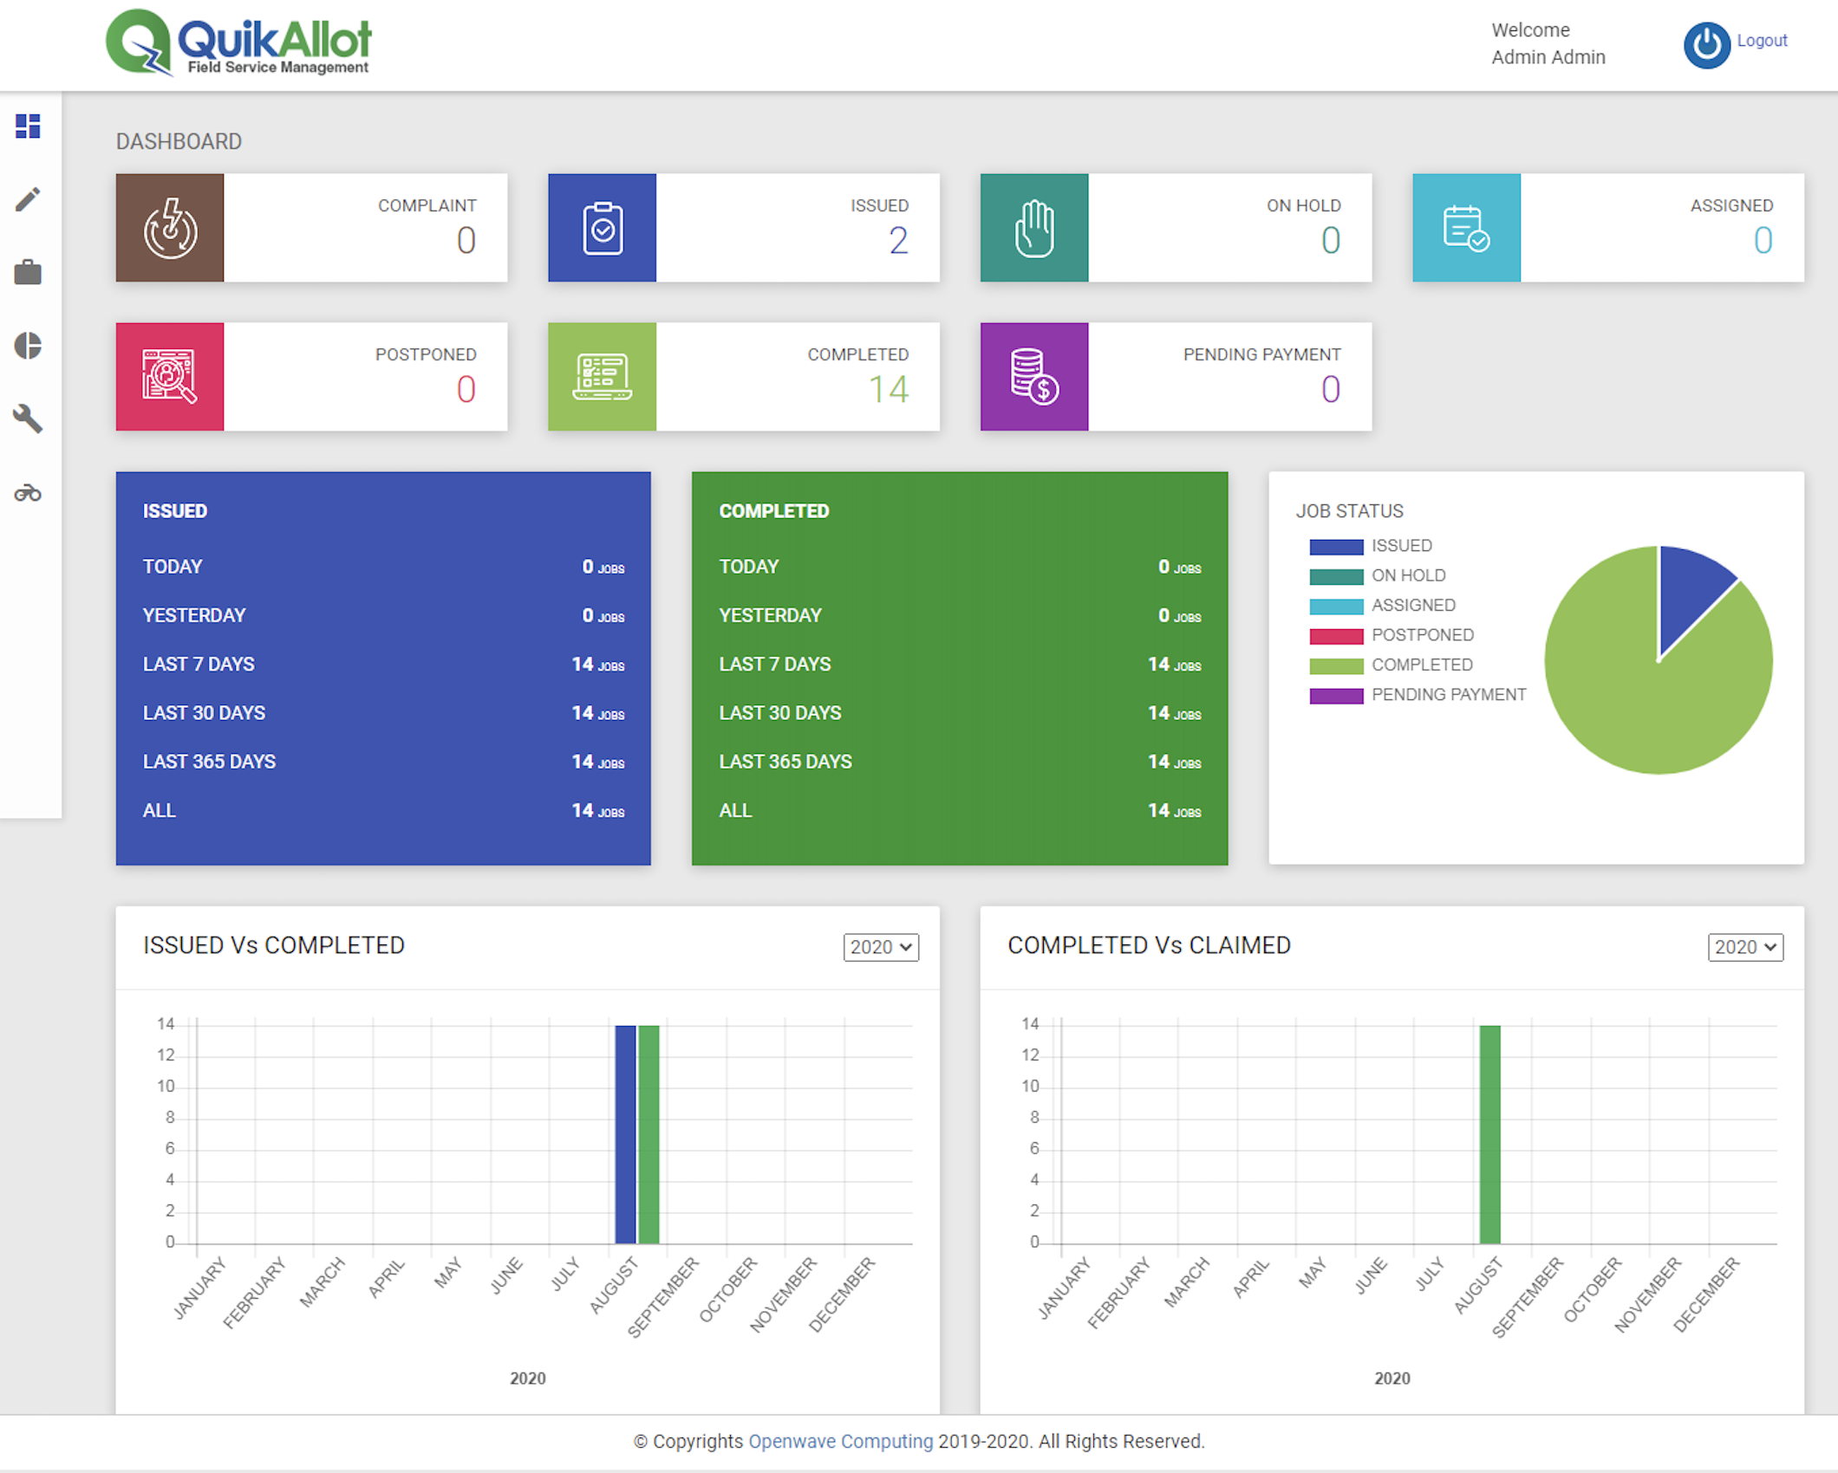Click the QuikAllot logo
The image size is (1838, 1473).
[x=239, y=43]
